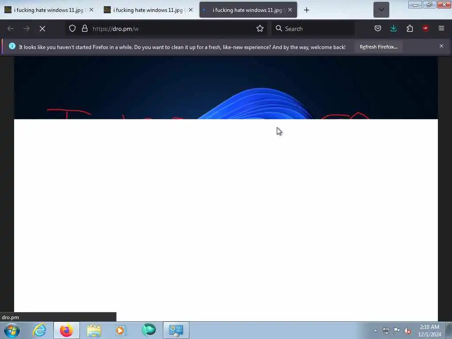Screen dimensions: 452x339
Task: Open the Windows Start menu
Action: tap(12, 330)
